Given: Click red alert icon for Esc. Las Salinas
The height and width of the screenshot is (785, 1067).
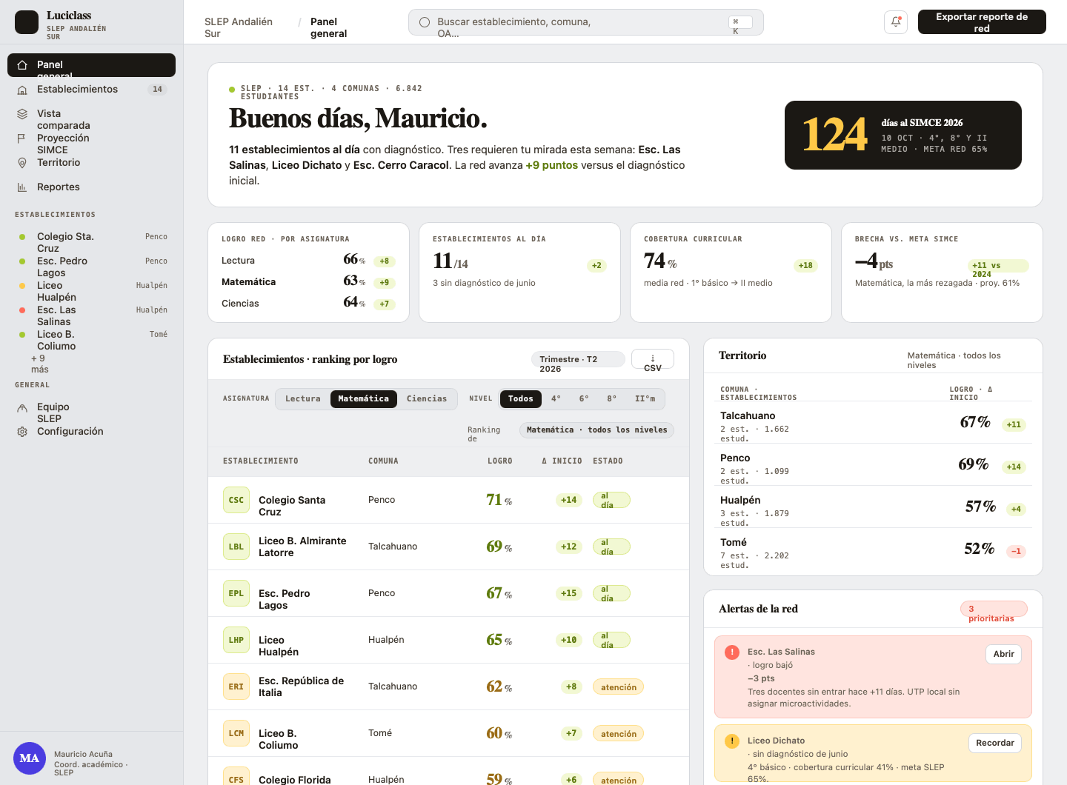Looking at the screenshot, I should (732, 652).
